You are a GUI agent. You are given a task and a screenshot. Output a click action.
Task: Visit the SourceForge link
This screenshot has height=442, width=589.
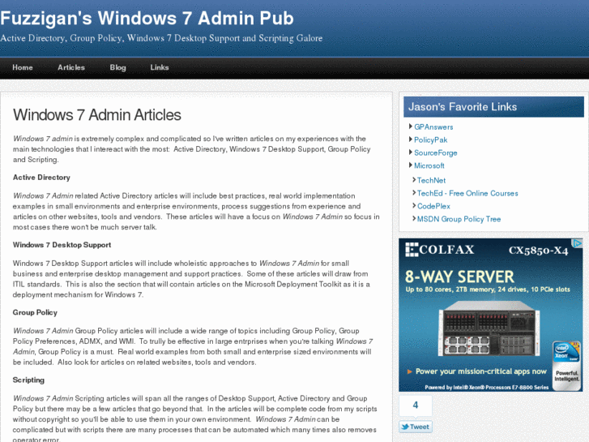435,152
